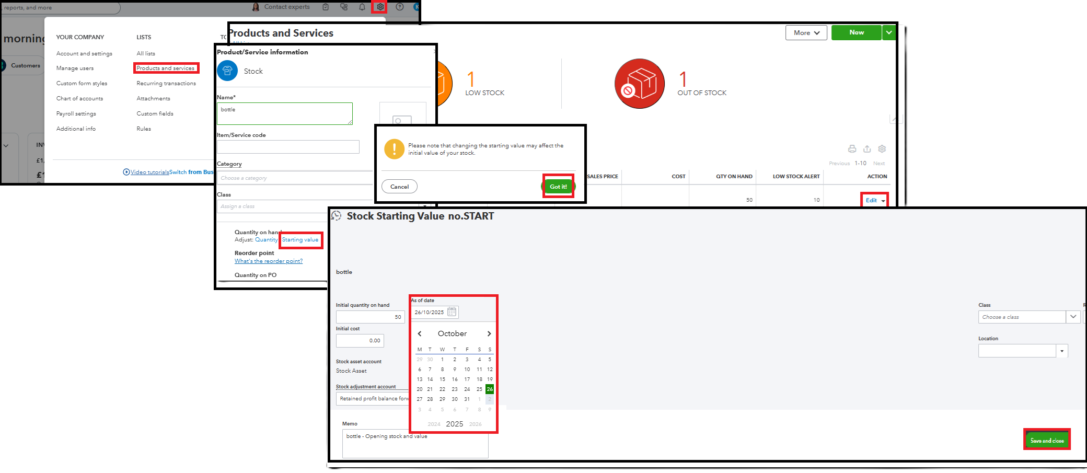Click the export icon above the products table
The width and height of the screenshot is (1087, 473).
[867, 149]
